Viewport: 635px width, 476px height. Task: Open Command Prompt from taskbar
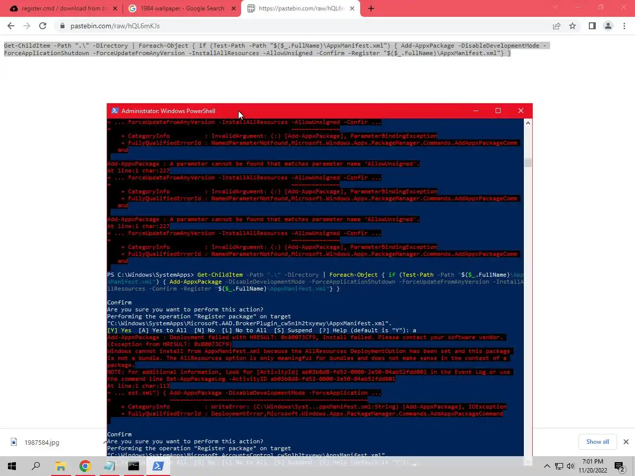pyautogui.click(x=133, y=466)
